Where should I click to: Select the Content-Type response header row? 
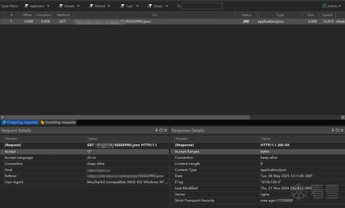coord(258,170)
